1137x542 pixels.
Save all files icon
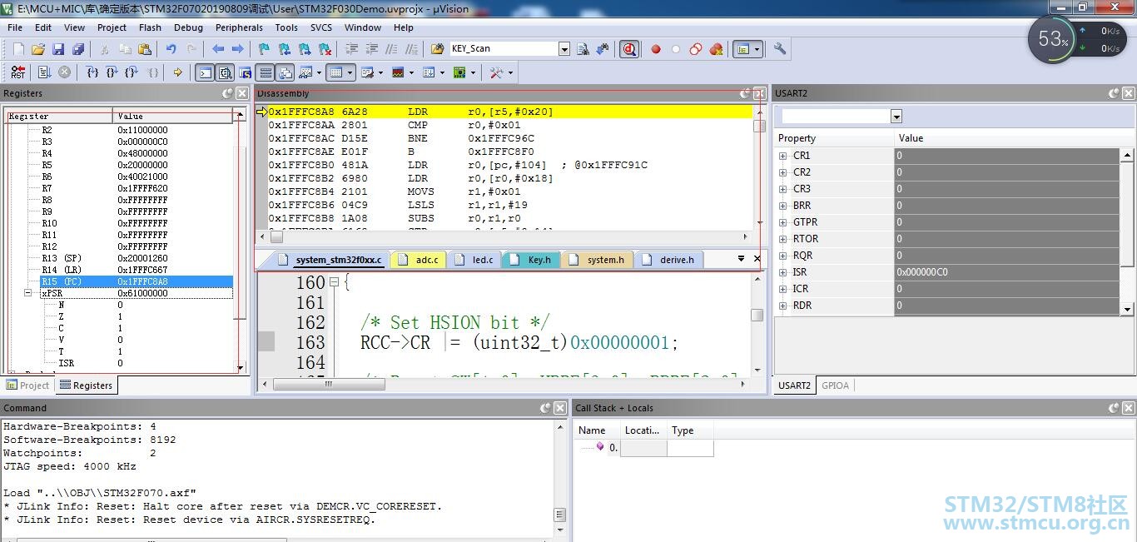pyautogui.click(x=78, y=49)
